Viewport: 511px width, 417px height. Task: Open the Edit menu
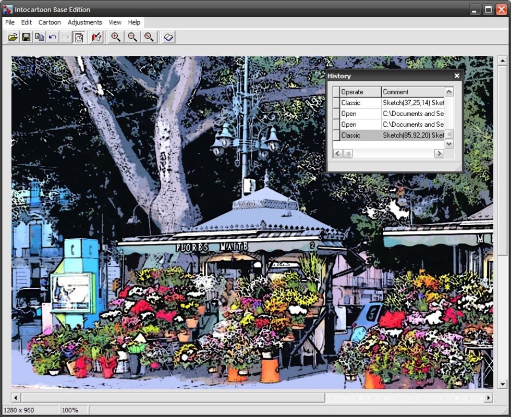(x=27, y=22)
